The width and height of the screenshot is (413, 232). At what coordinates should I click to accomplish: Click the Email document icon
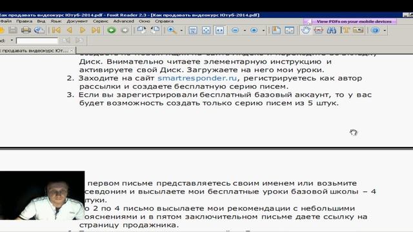pyautogui.click(x=39, y=30)
